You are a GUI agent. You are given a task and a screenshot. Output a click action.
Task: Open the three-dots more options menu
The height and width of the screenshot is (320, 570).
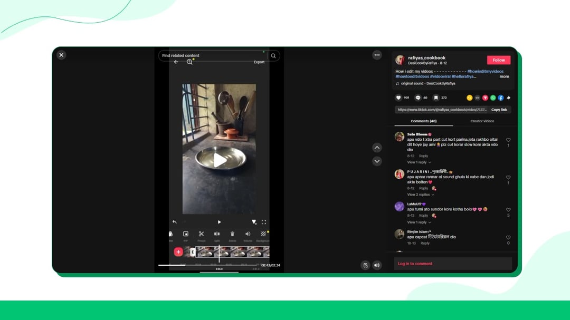pyautogui.click(x=377, y=55)
